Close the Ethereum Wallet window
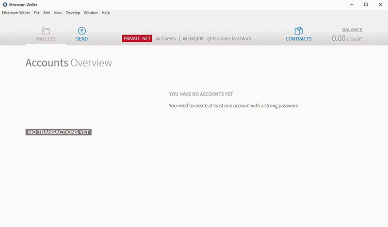 coord(381,5)
